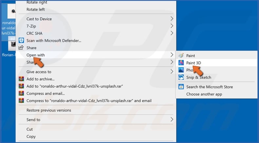Screen dimensions: 259x143
Task: Click the Snip & Sketch icon
Action: click(181, 77)
